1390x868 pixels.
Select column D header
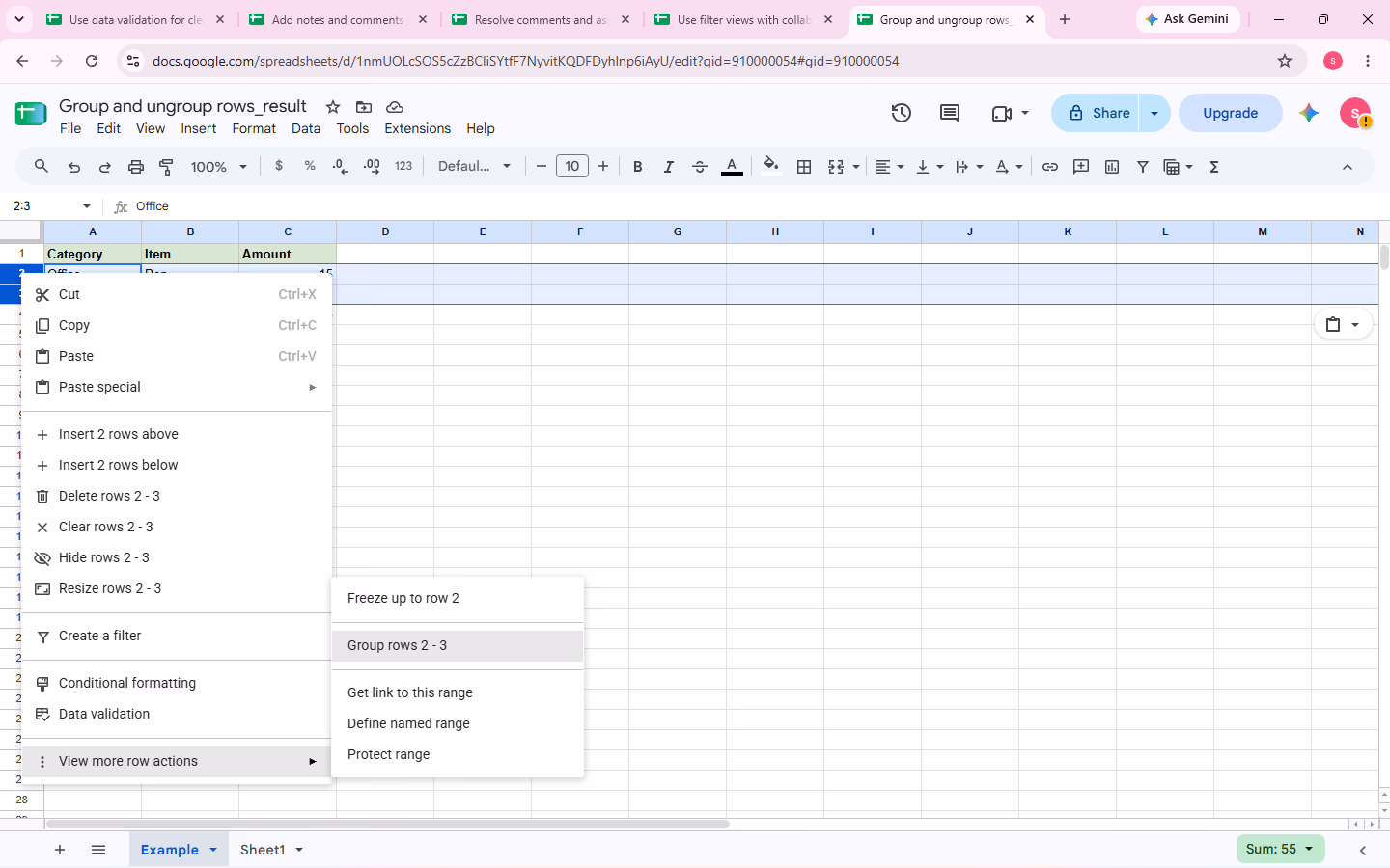click(x=385, y=231)
